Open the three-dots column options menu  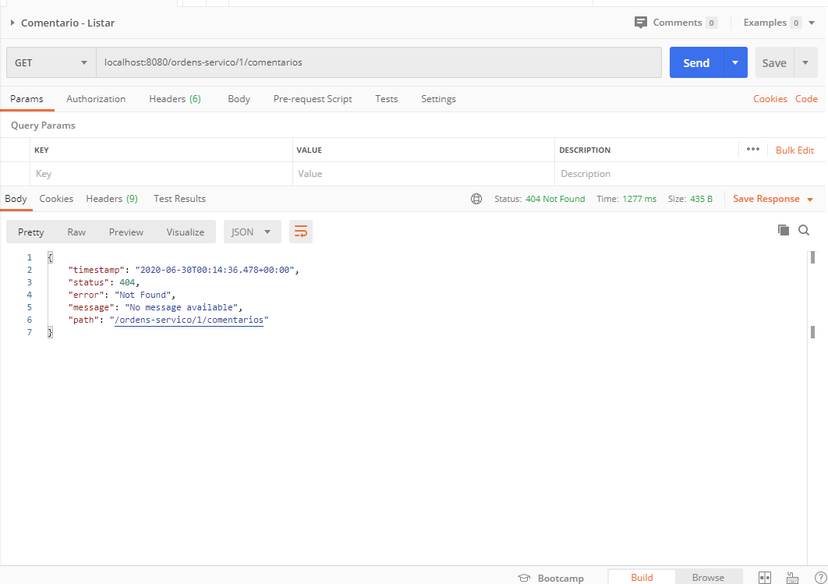753,150
